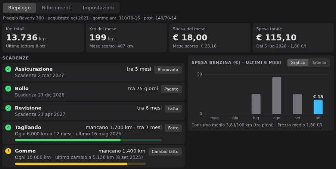Image resolution: width=336 pixels, height=169 pixels.
Task: Click 'Scadenza 27 dic 2026' text
Action: pos(40,95)
